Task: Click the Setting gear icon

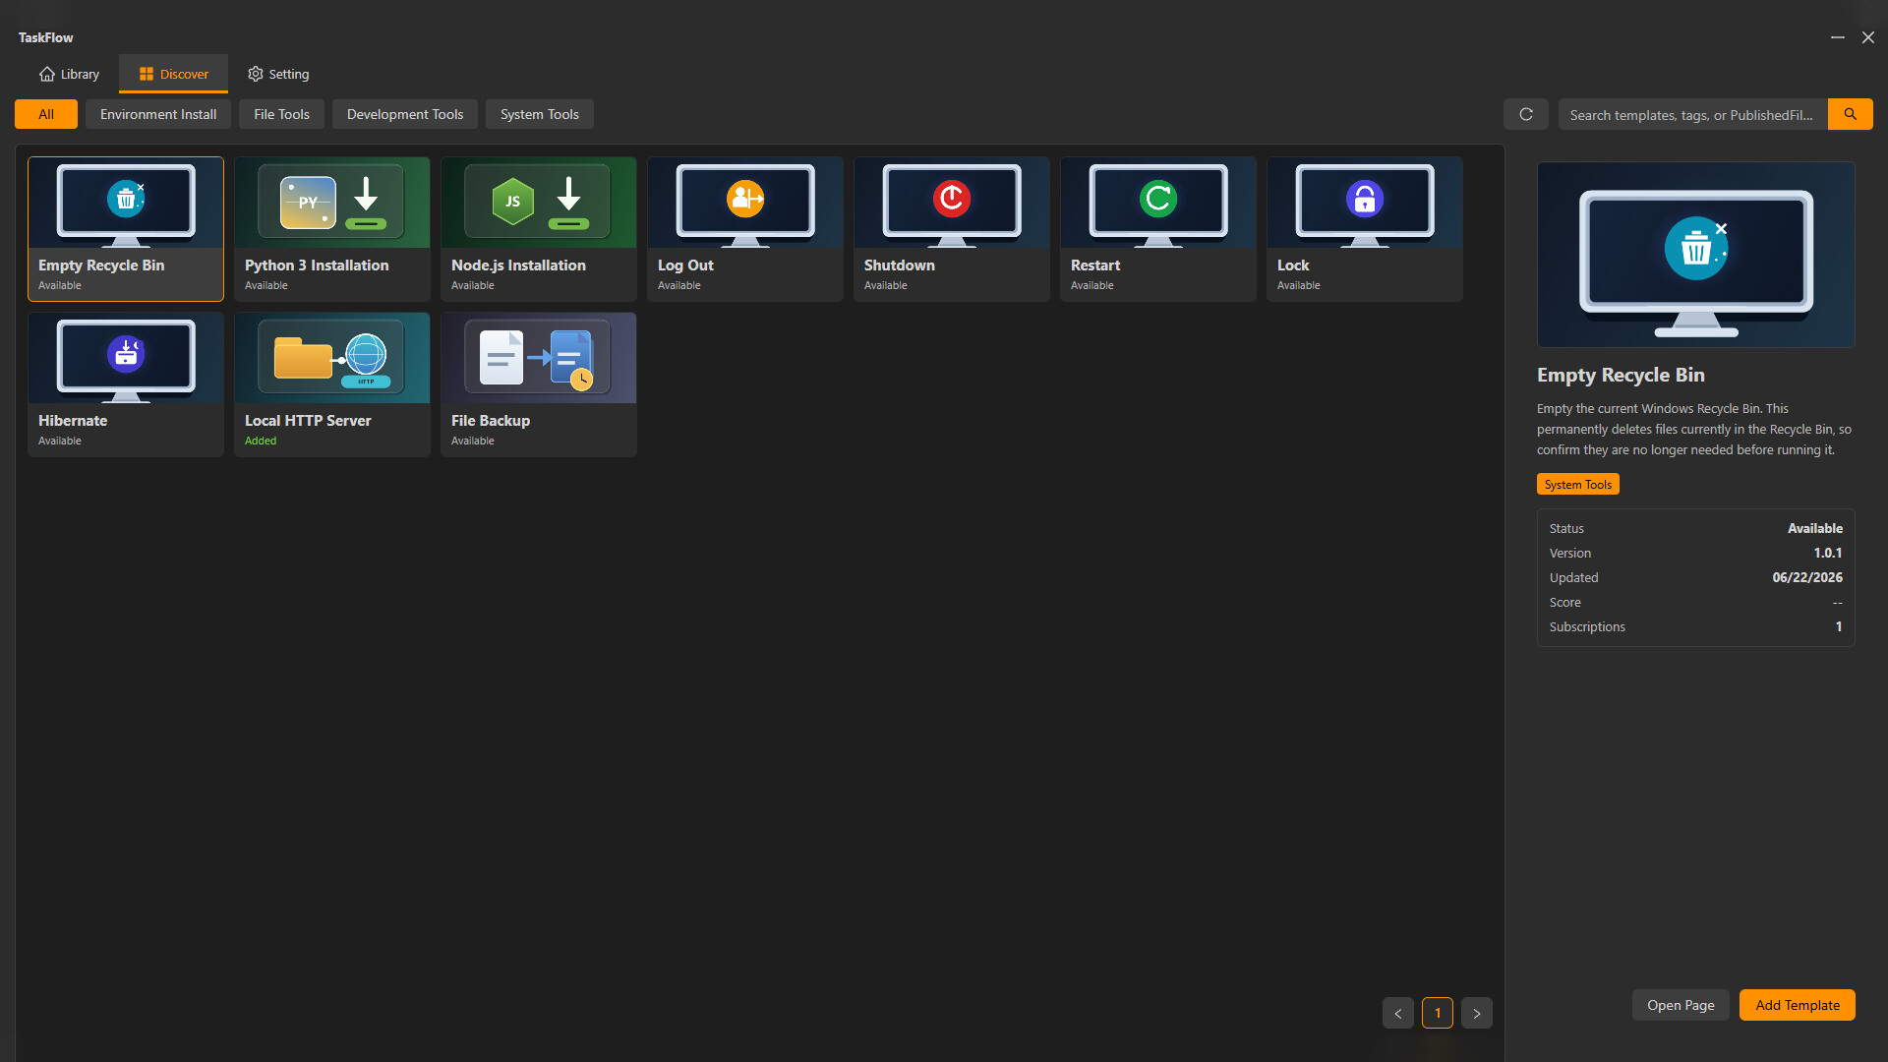Action: click(256, 74)
